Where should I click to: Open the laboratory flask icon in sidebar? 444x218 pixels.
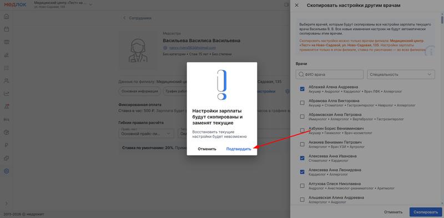point(6,107)
